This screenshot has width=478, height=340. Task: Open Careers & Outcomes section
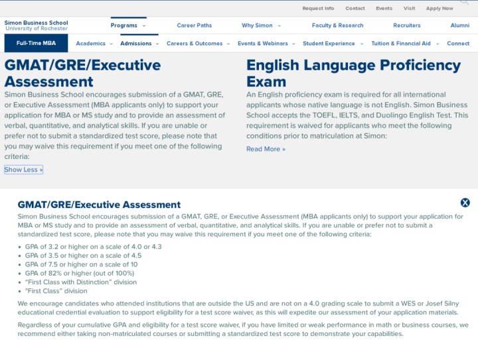click(195, 44)
